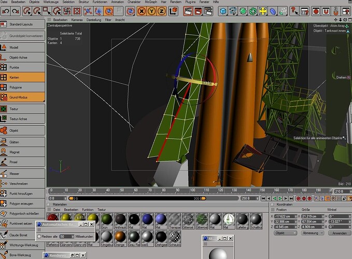Toggle the Textur mode button
The width and height of the screenshot is (352, 259).
(22, 109)
